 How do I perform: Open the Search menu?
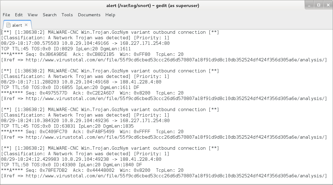click(50, 15)
